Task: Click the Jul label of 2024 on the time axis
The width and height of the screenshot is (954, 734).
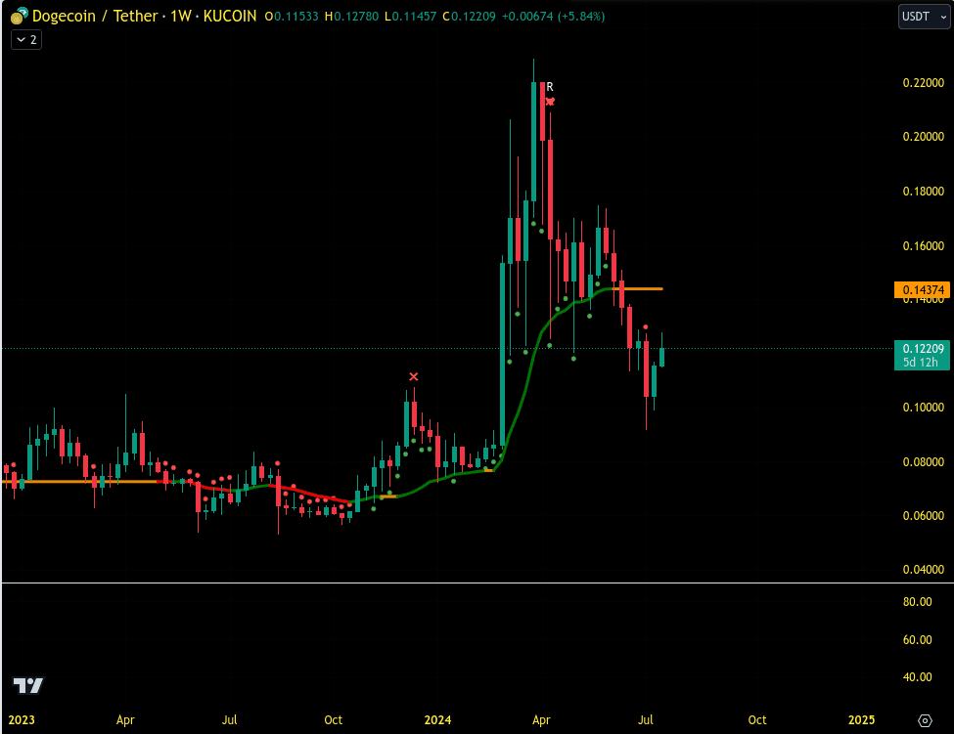Action: pos(646,720)
